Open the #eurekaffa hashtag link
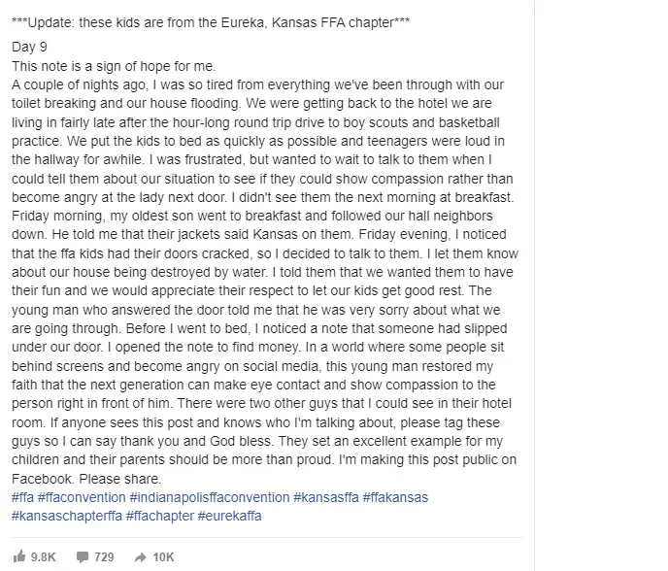The image size is (668, 571). pyautogui.click(x=229, y=516)
